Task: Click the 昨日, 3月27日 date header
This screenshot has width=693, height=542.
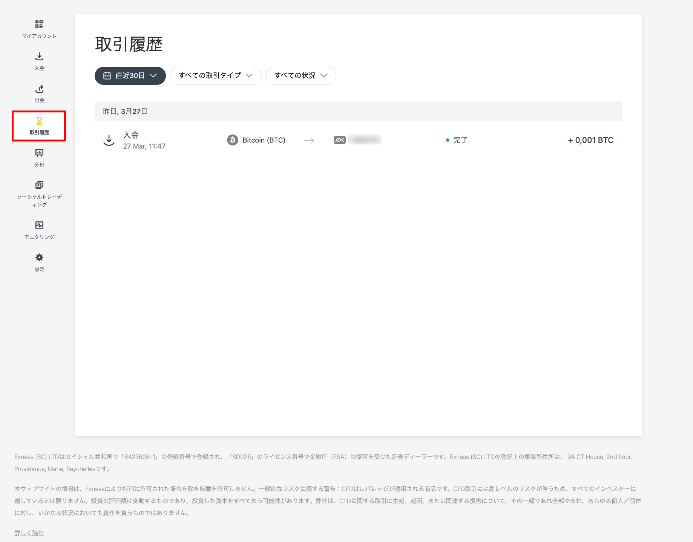Action: point(125,111)
